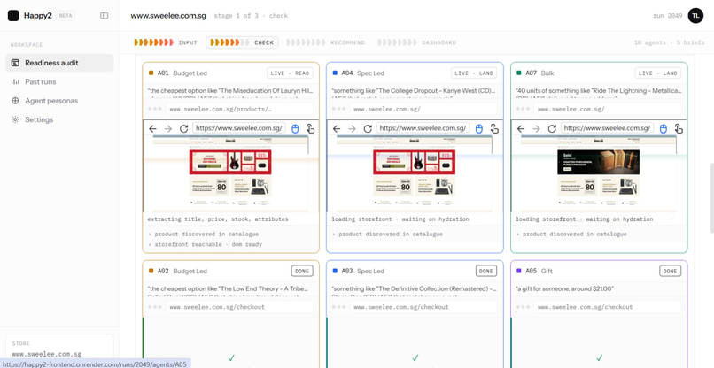
Task: Click the green checkmark in A05 card
Action: 599,357
